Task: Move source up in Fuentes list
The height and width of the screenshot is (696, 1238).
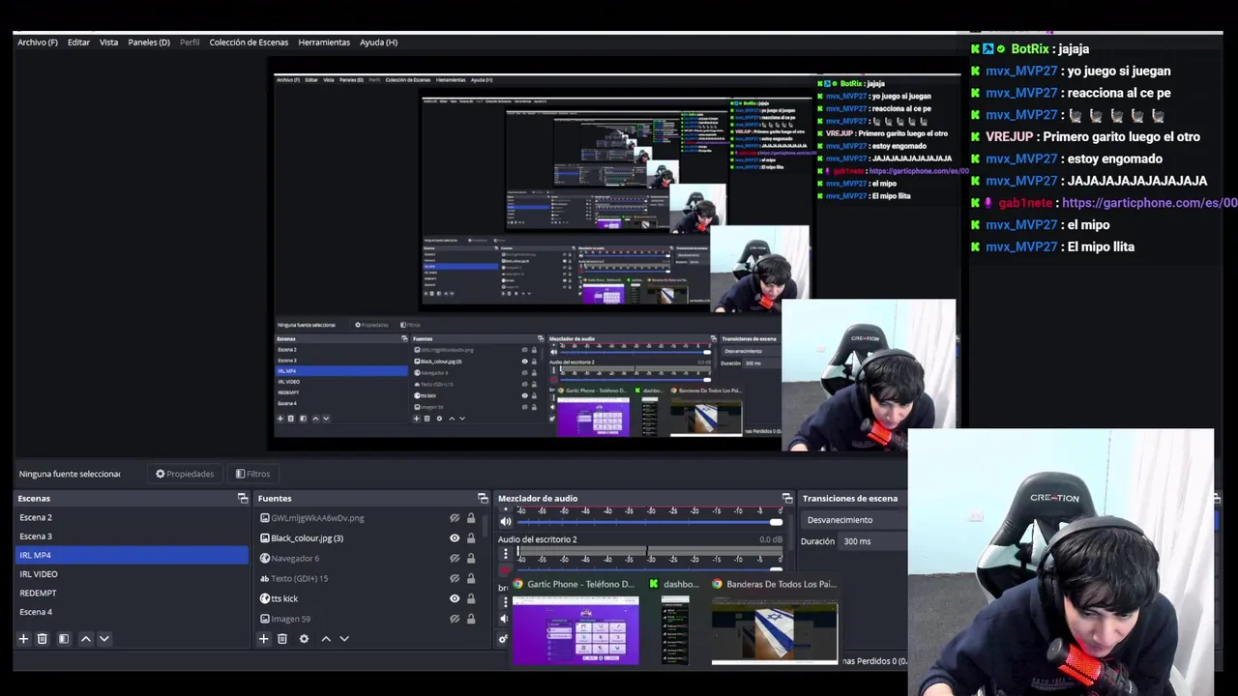Action: (326, 639)
